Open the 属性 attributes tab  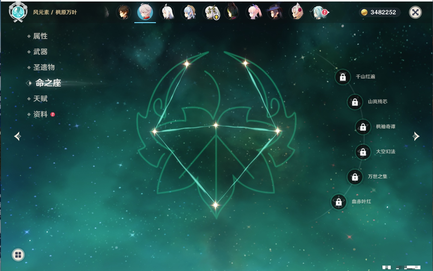point(40,36)
